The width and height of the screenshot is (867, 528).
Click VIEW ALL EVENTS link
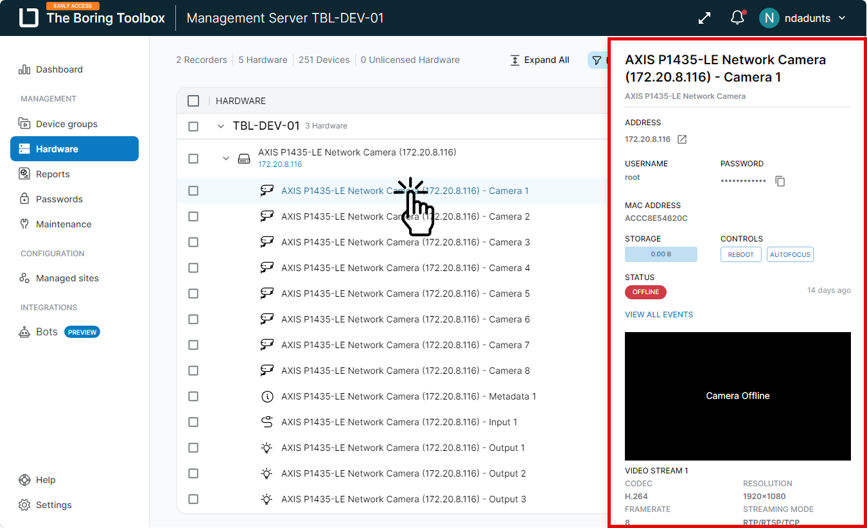(659, 315)
